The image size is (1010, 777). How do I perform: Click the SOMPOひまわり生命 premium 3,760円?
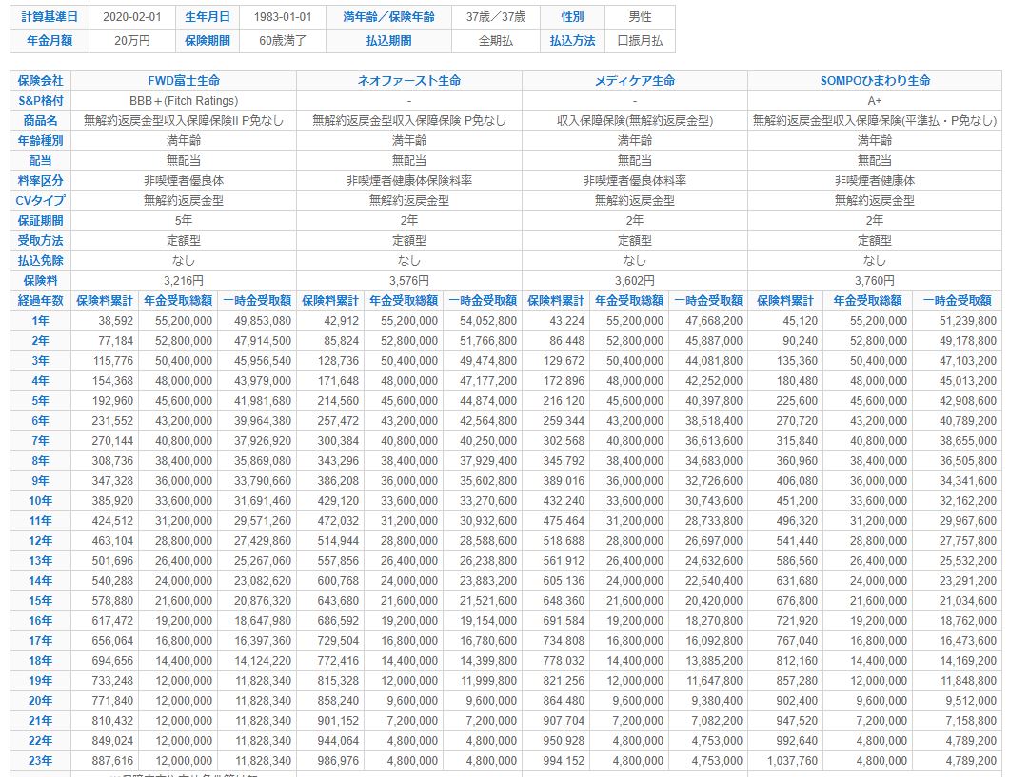[875, 280]
